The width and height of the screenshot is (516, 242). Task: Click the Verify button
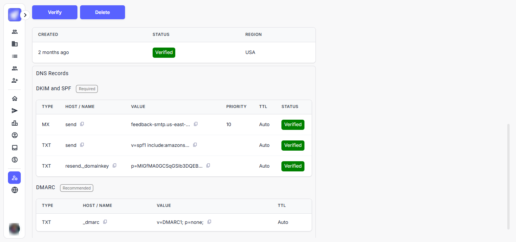[55, 12]
